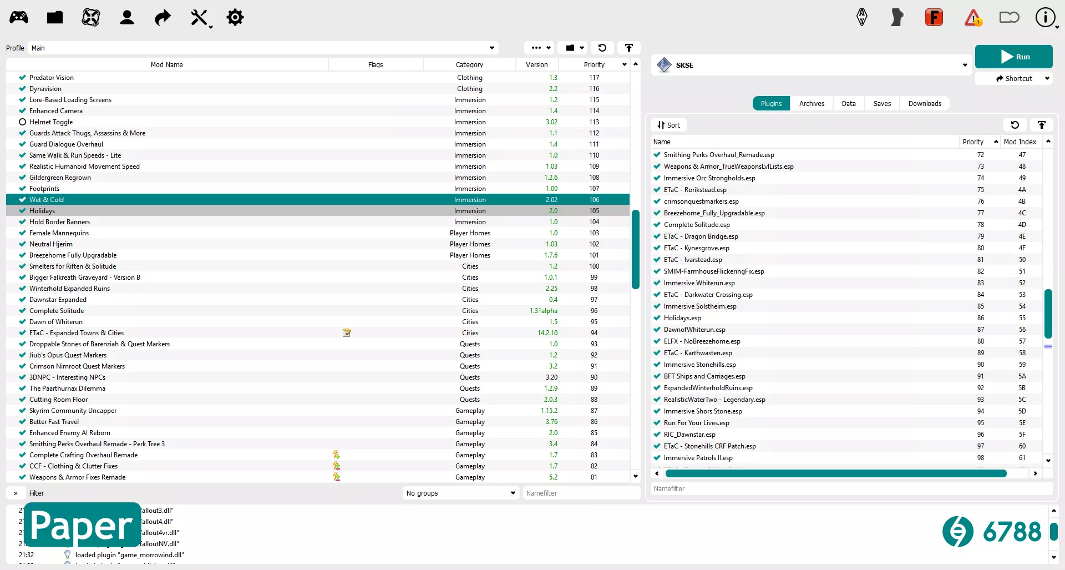The width and height of the screenshot is (1065, 570).
Task: Click the plugin list horizontal scrollbar thumb
Action: point(836,473)
